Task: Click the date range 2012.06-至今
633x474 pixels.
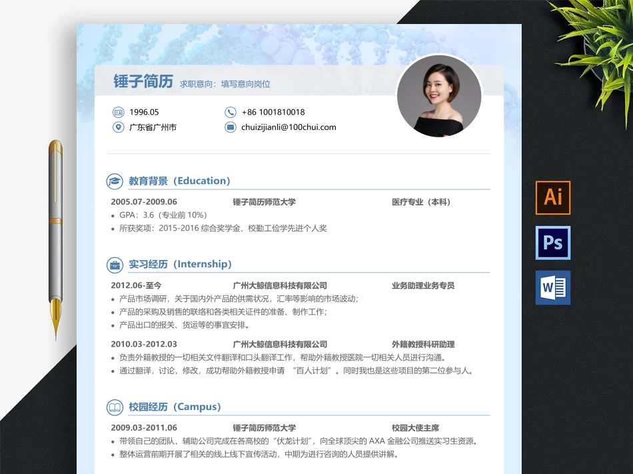Action: click(x=136, y=285)
